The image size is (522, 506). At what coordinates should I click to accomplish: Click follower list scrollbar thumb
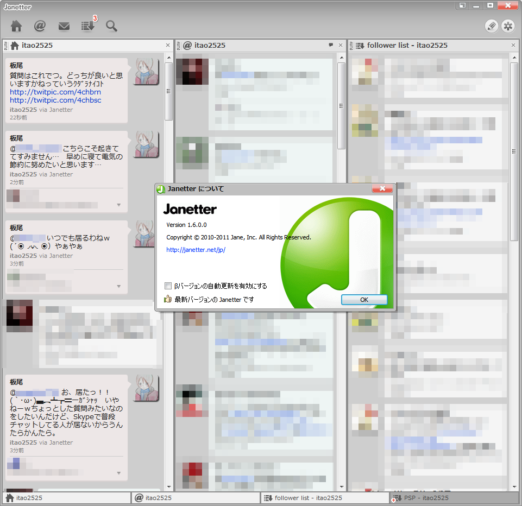point(514,151)
